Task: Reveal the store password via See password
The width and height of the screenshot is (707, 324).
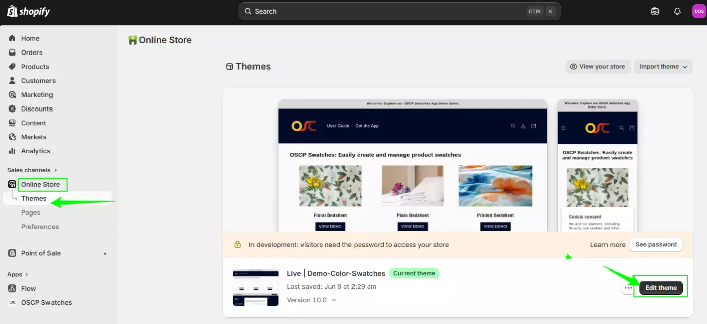Action: point(656,244)
